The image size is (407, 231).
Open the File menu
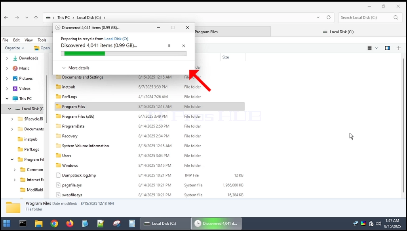click(x=5, y=40)
